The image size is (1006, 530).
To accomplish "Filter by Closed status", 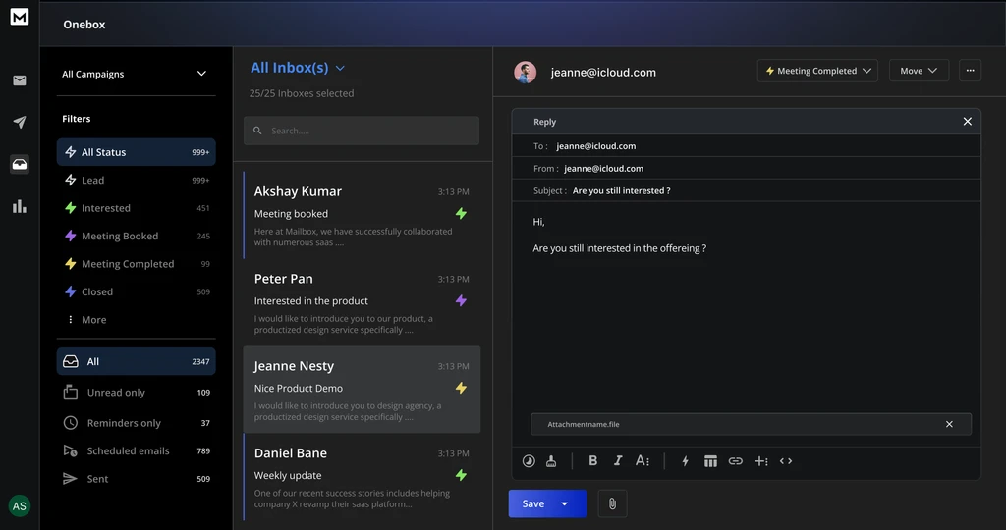I will [136, 291].
